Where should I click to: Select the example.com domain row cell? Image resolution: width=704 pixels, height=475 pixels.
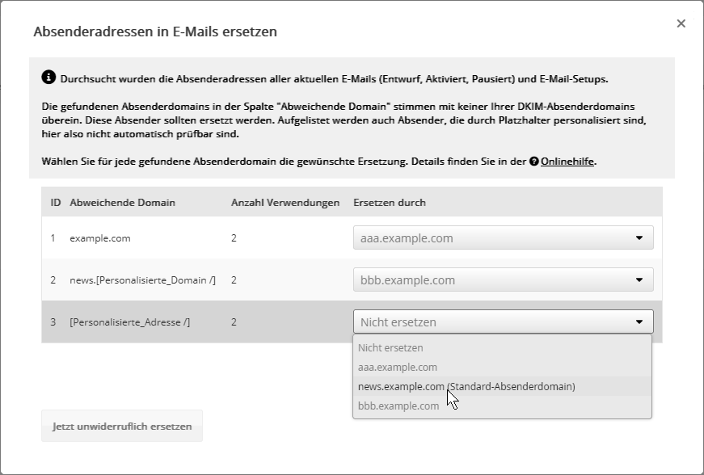pos(100,238)
